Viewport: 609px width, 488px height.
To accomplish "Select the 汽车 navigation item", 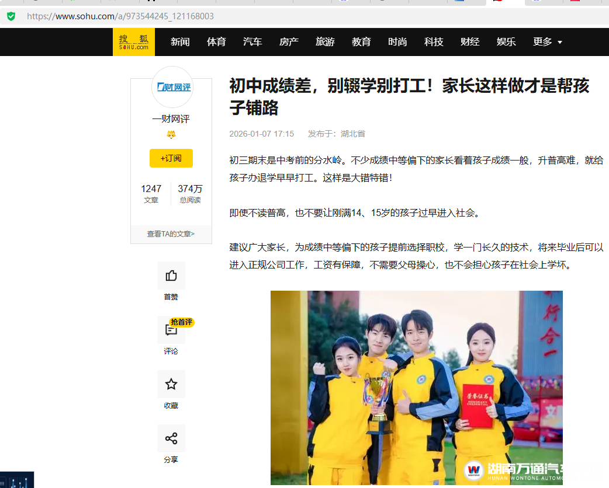I will coord(252,42).
